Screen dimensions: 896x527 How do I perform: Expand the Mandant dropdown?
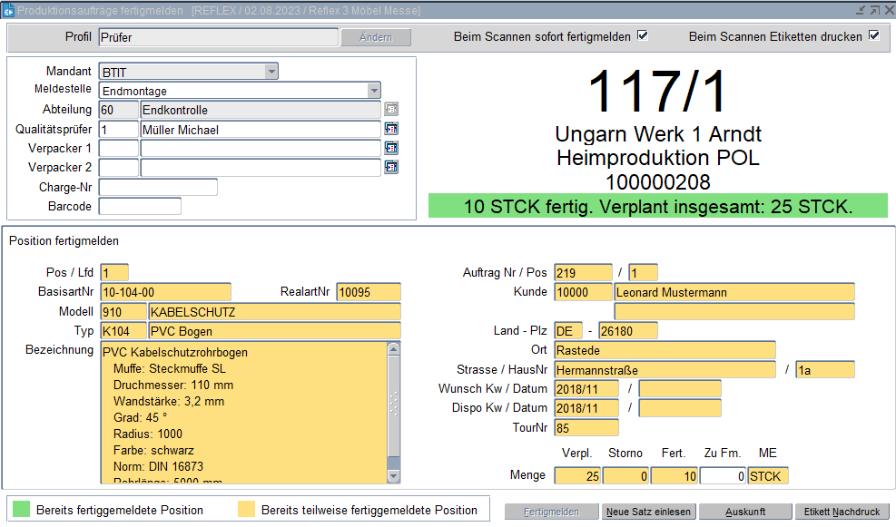pyautogui.click(x=271, y=72)
